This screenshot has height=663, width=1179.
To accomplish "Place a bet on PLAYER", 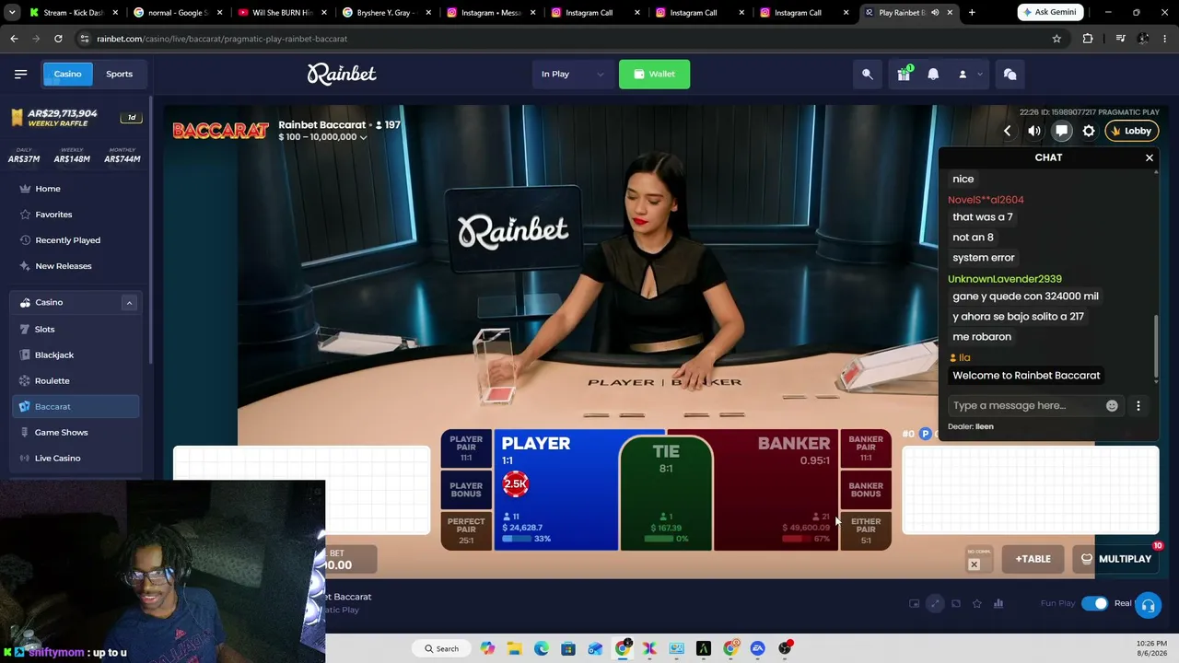I will [x=555, y=490].
